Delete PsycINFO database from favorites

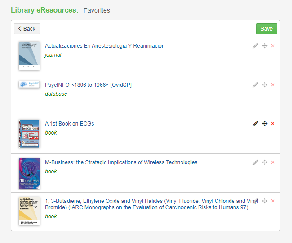coord(273,85)
